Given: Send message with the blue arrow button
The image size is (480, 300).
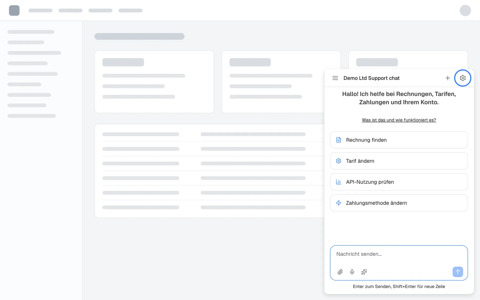Looking at the screenshot, I should 458,272.
